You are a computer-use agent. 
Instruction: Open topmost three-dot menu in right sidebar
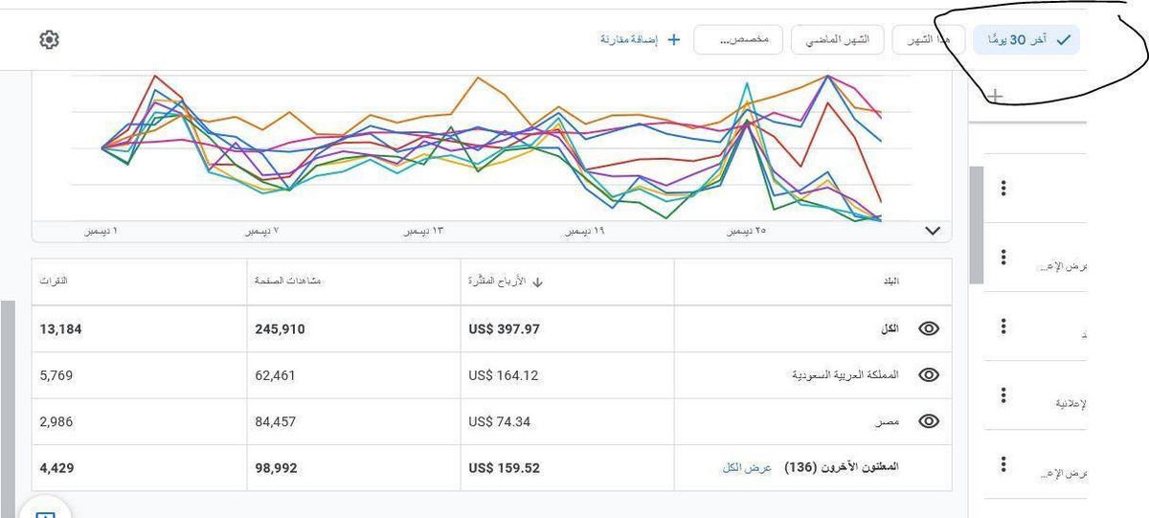coord(1003,188)
